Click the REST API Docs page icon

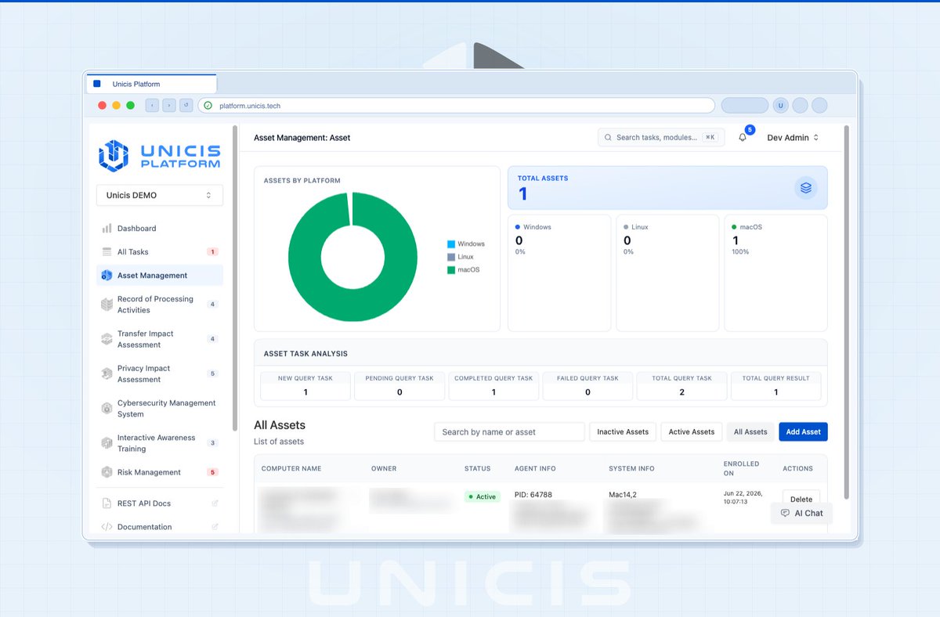107,503
